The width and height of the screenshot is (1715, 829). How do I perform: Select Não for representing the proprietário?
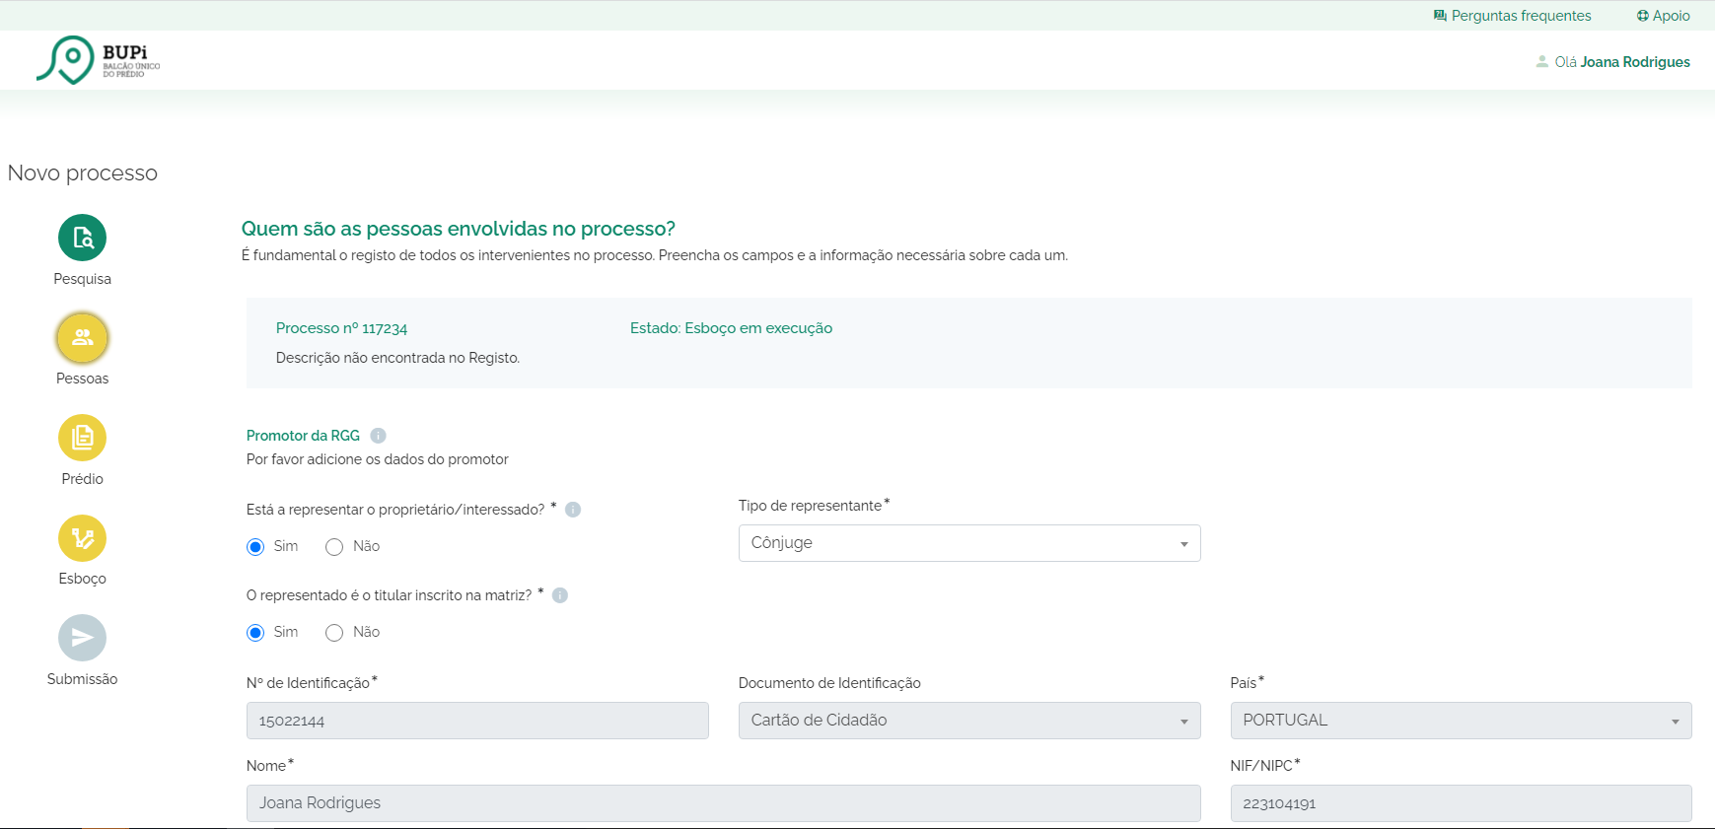tap(334, 547)
